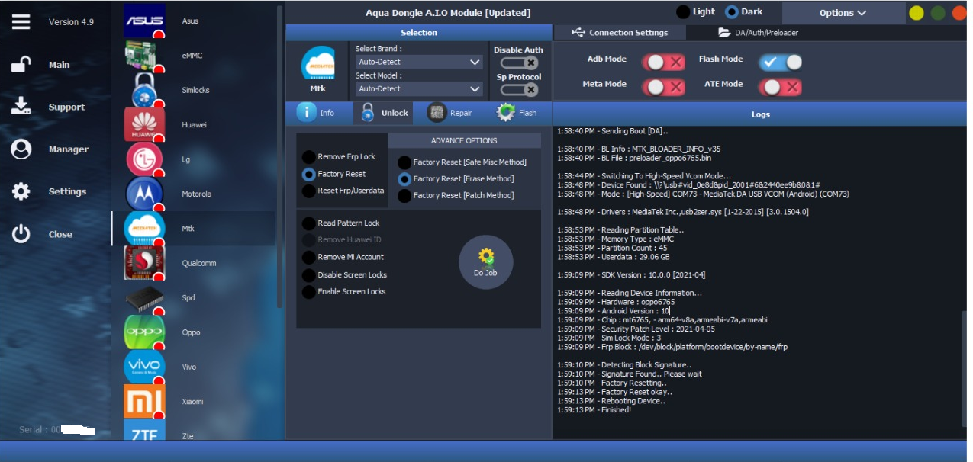Select the Qualcomm Snapdragon icon
973x462 pixels.
tap(144, 263)
